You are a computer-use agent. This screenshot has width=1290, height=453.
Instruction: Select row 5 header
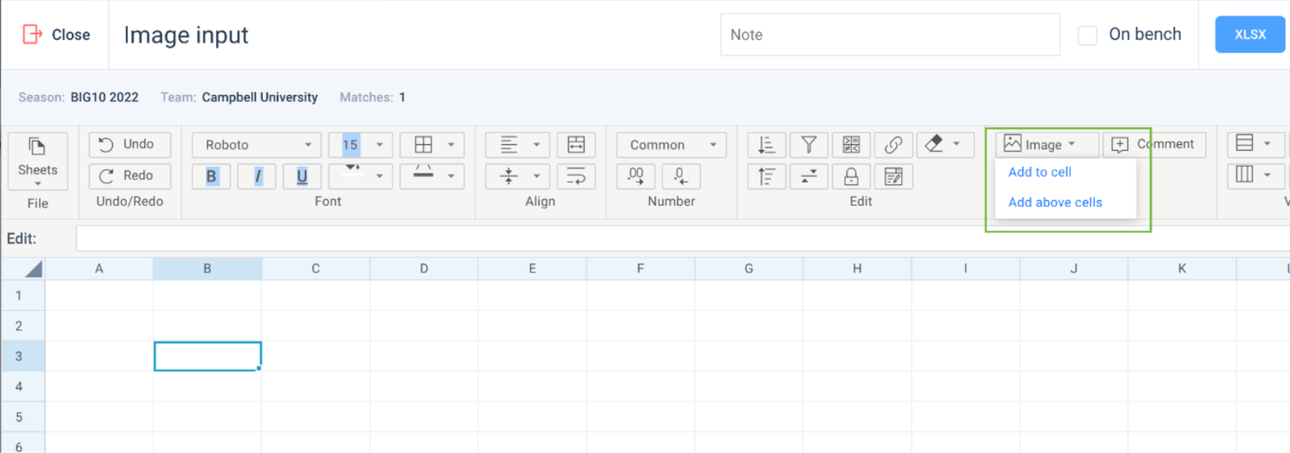pyautogui.click(x=23, y=417)
